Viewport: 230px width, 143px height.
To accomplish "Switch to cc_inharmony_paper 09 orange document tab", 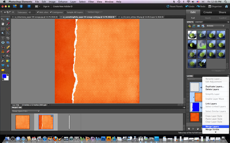I will 35,17.
